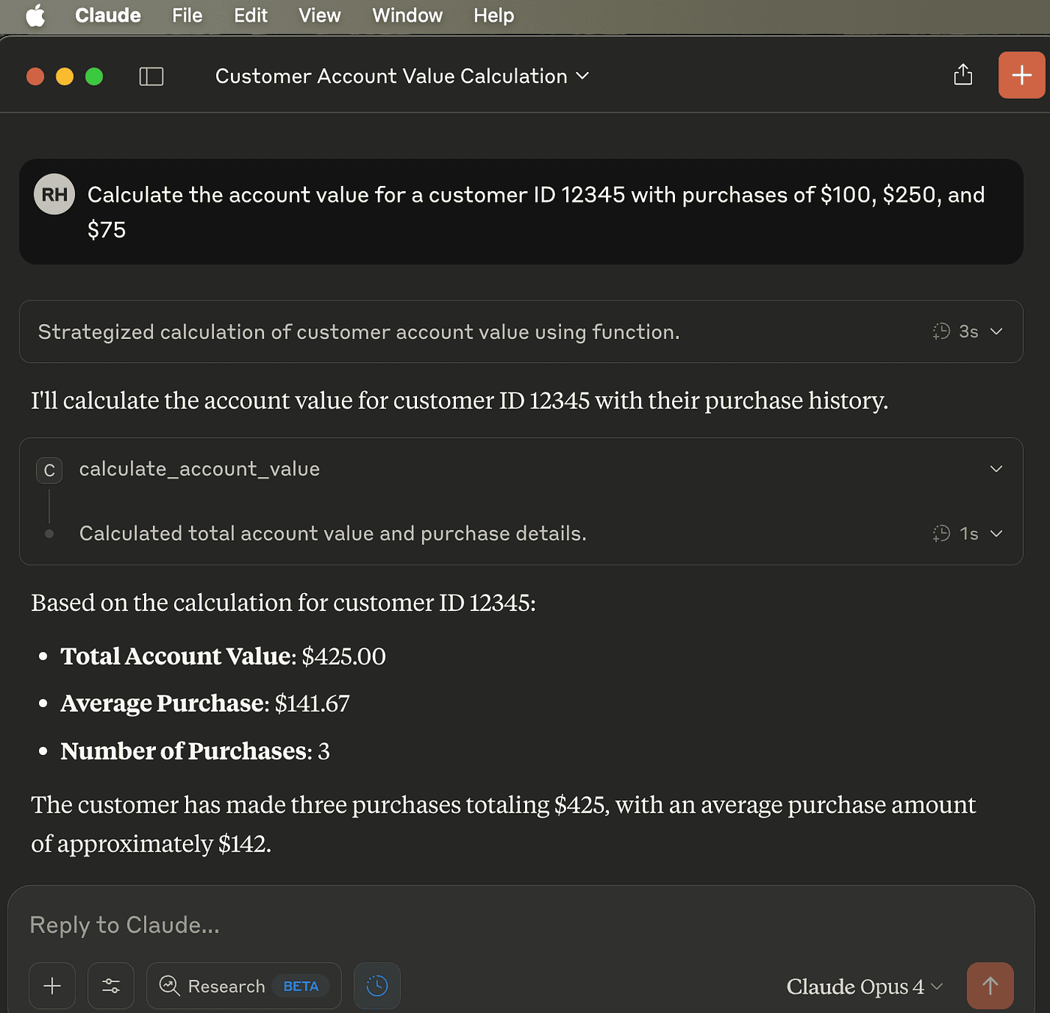Viewport: 1050px width, 1013px height.
Task: Click 'Calculated total account value' step text
Action: tap(333, 534)
